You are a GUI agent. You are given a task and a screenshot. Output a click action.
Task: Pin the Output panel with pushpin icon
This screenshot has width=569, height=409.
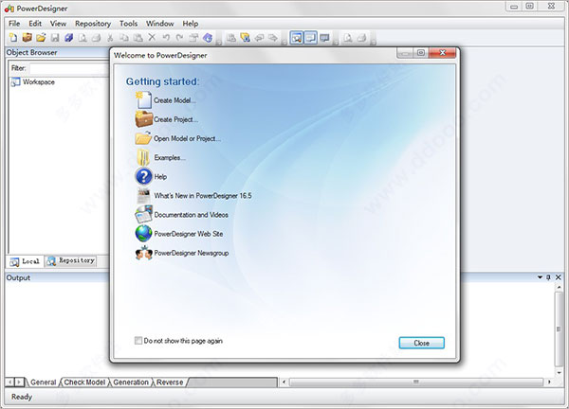[x=548, y=277]
